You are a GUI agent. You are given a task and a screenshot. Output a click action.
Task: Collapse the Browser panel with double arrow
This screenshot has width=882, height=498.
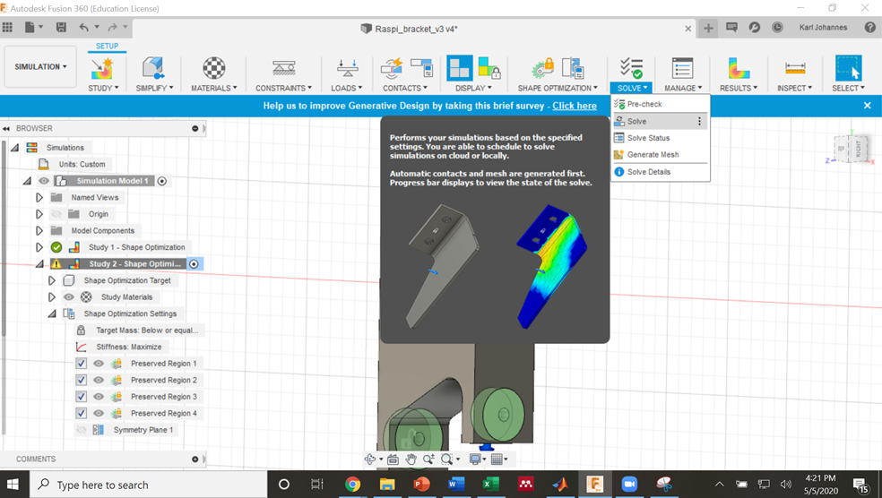coord(6,128)
